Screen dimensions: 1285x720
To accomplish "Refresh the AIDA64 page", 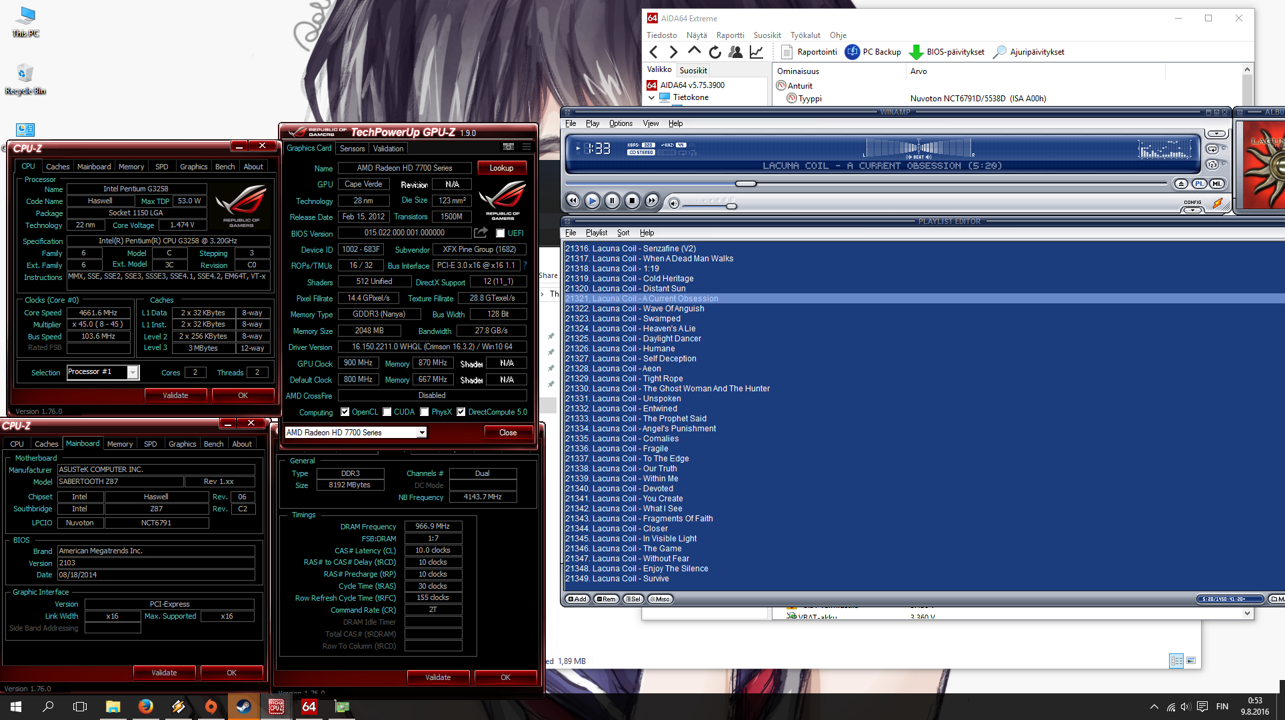I will [714, 52].
